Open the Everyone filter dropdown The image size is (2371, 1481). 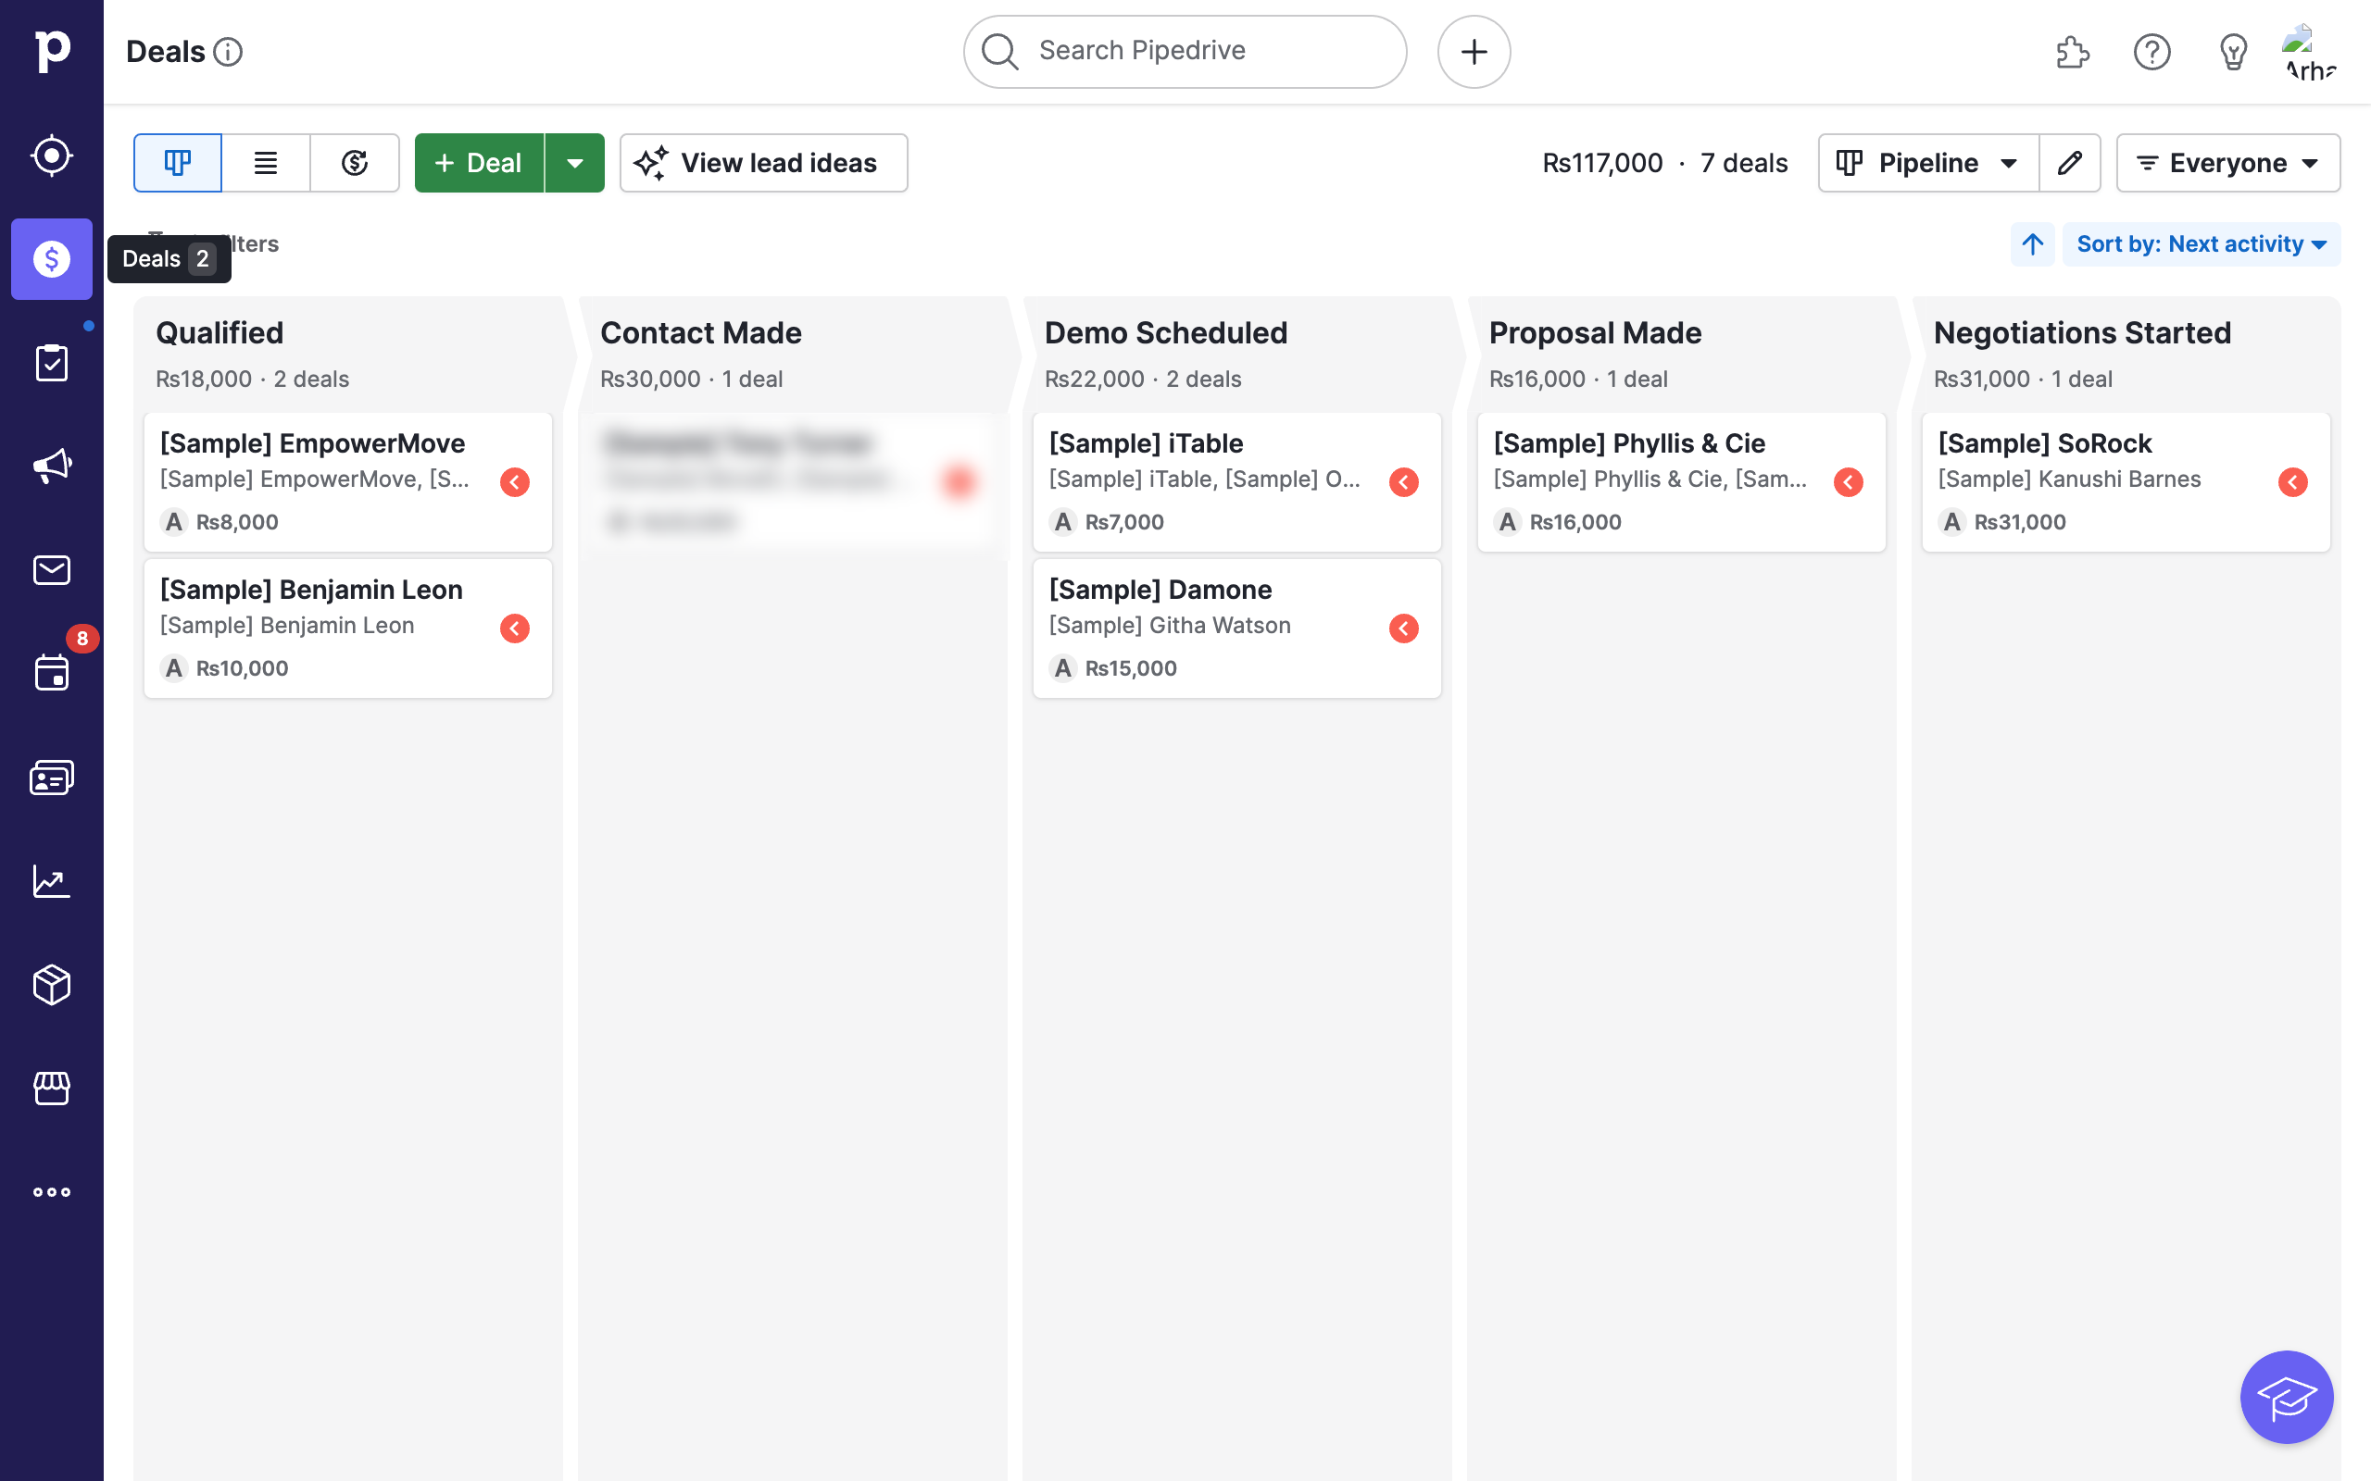tap(2227, 163)
